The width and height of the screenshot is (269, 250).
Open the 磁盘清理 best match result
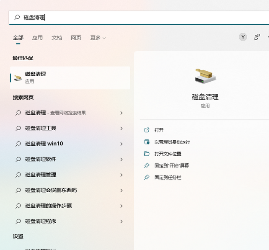[x=70, y=78]
